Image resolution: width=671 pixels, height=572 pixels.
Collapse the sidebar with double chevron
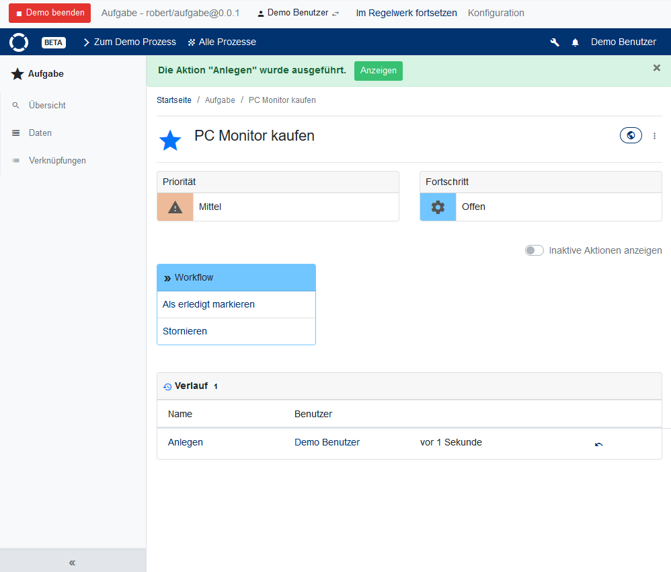coord(73,563)
